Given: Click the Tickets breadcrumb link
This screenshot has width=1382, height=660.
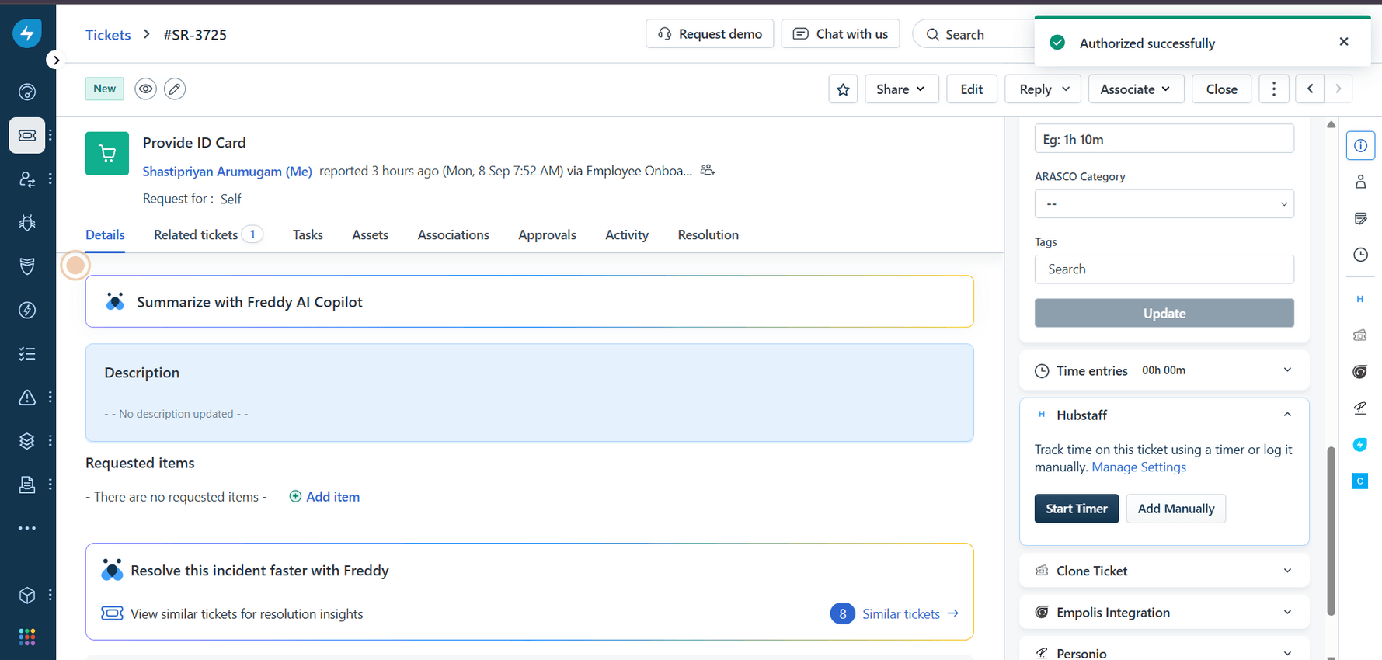Looking at the screenshot, I should 108,35.
